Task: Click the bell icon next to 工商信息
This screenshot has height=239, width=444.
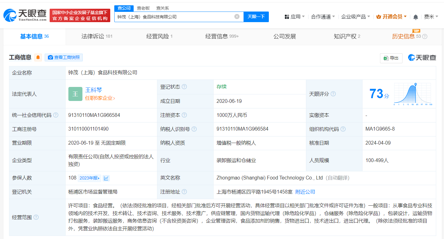Action: click(38, 57)
